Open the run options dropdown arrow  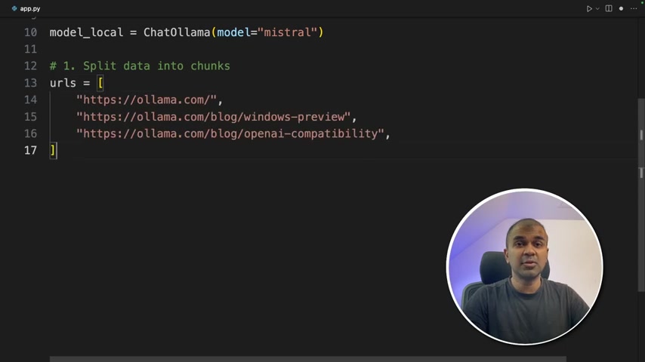coord(597,8)
